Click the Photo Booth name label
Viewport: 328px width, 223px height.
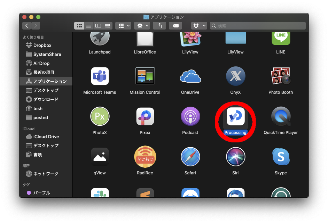pyautogui.click(x=281, y=92)
